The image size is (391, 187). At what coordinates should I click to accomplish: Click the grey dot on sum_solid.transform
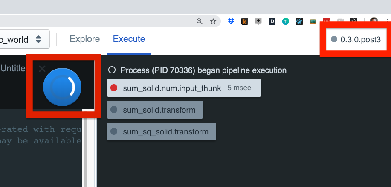pyautogui.click(x=114, y=109)
